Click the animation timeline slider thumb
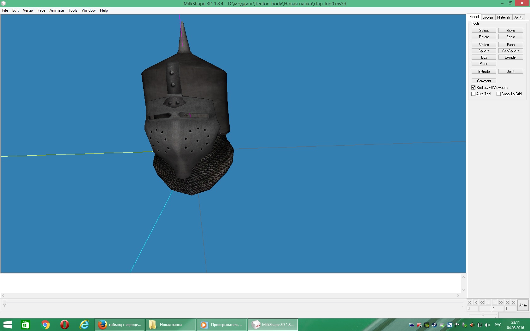The height and width of the screenshot is (331, 530). (x=4, y=303)
